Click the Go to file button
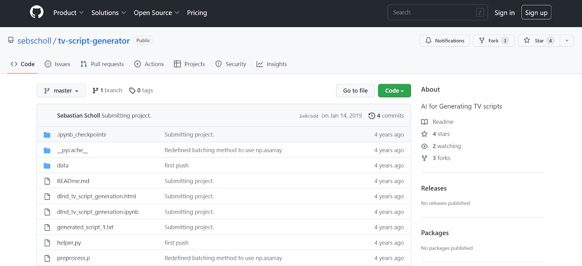This screenshot has height=266, width=582. click(355, 91)
